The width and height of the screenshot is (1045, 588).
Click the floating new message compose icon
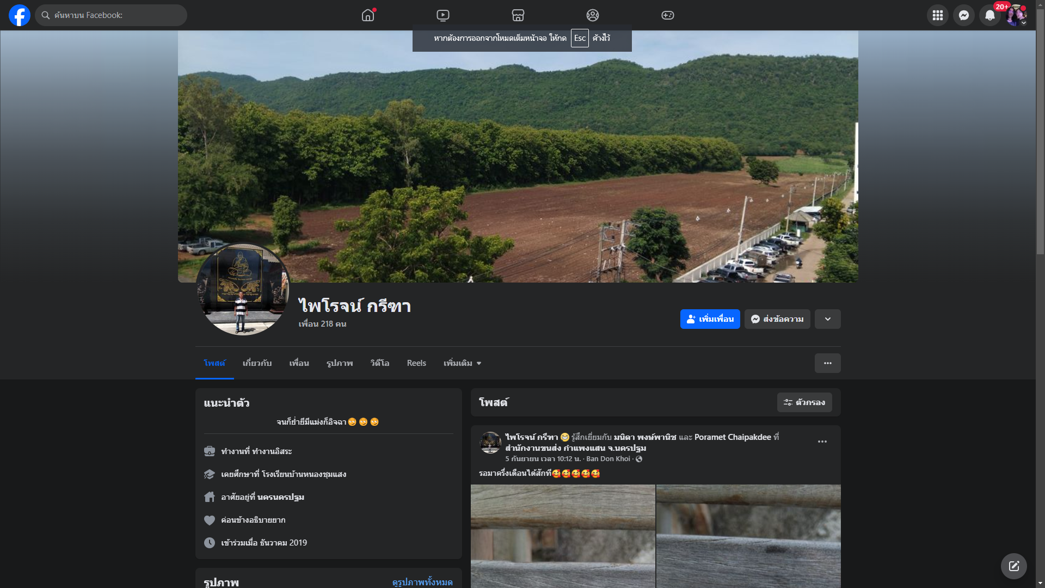point(1013,566)
